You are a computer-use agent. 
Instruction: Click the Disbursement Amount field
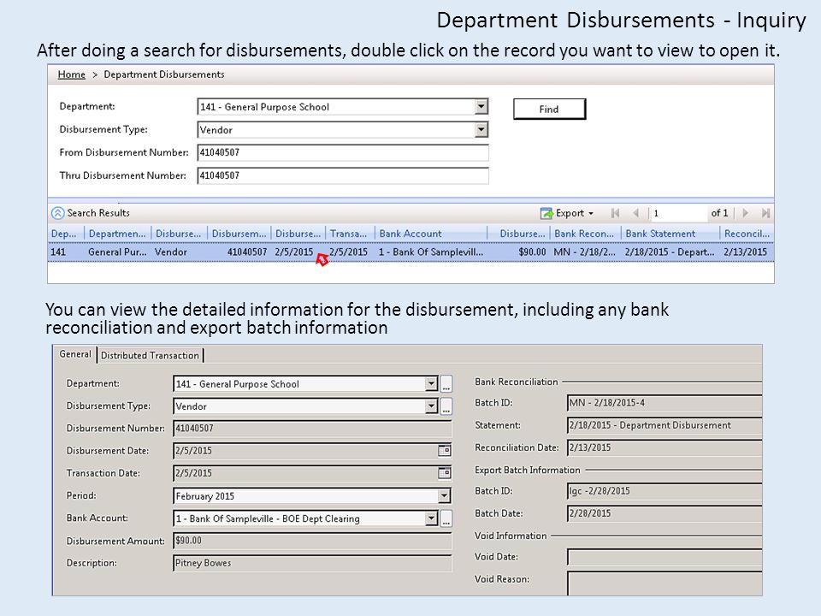(312, 541)
